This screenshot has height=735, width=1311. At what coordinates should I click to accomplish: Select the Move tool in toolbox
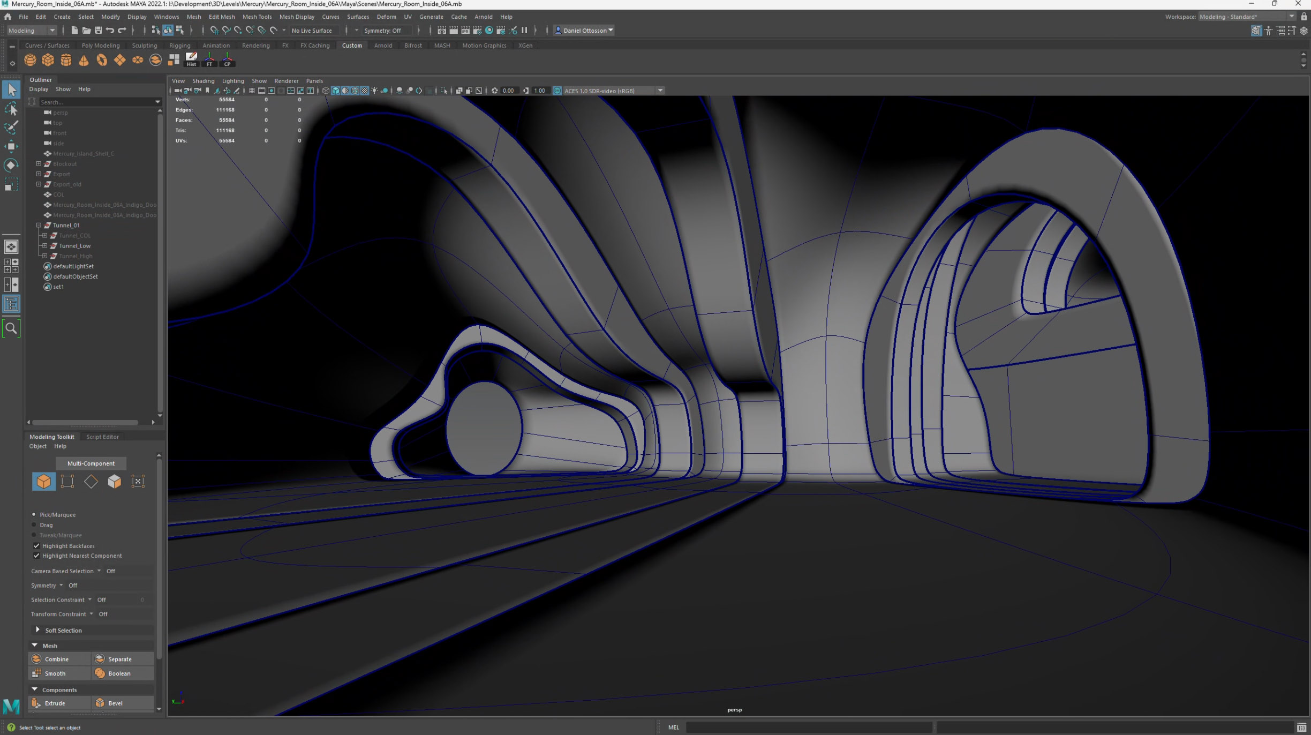(11, 146)
